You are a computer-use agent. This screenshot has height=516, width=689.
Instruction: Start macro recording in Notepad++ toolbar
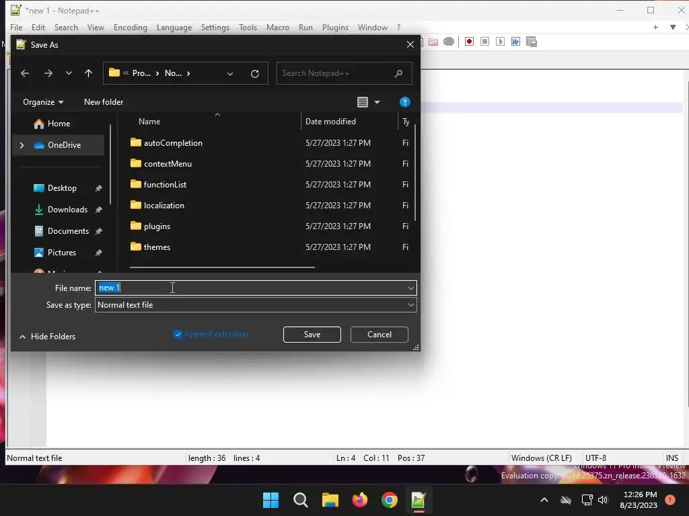coord(469,42)
